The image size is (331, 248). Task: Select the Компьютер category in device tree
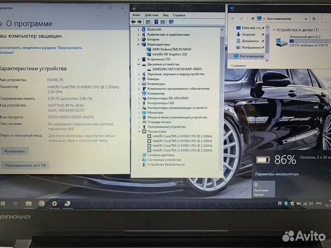coord(156,93)
